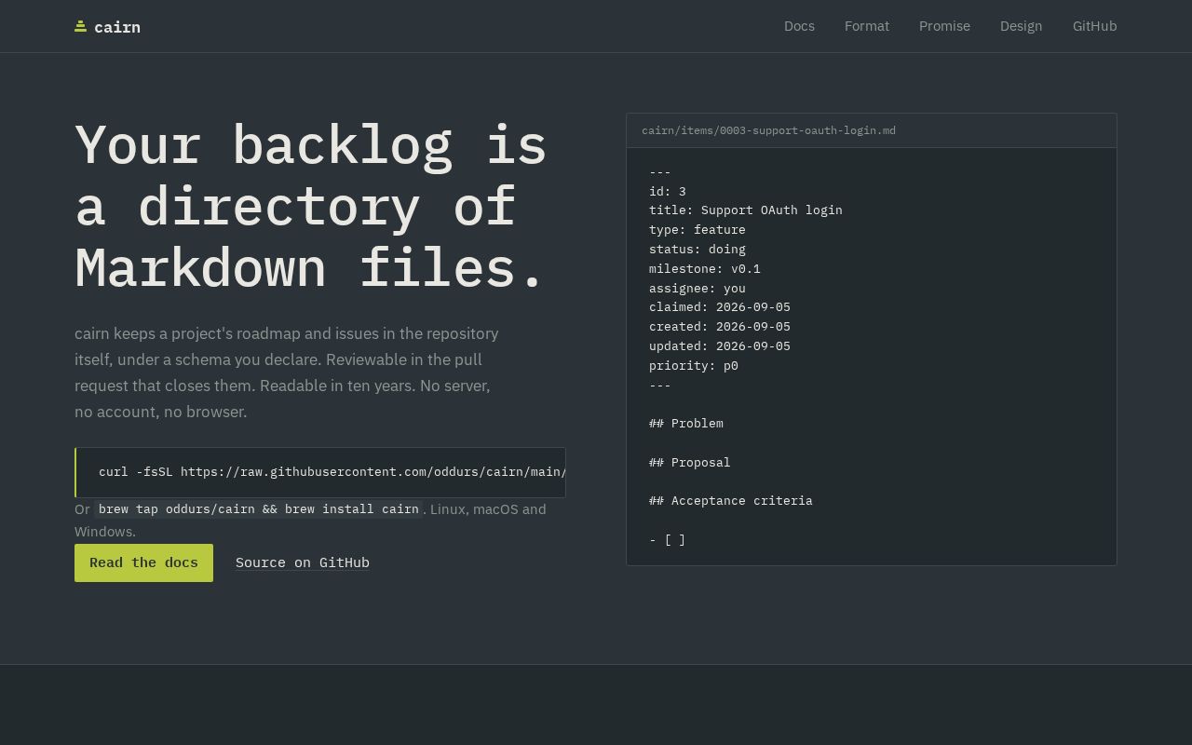The width and height of the screenshot is (1192, 745).
Task: Click the headline 'Your backlog is'
Action: point(311,145)
